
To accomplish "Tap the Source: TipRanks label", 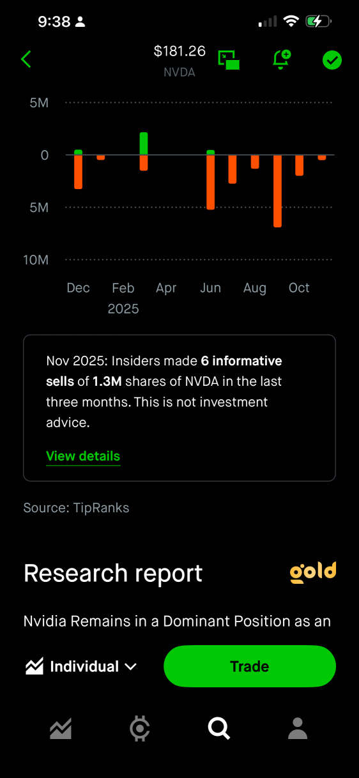I will [x=76, y=508].
